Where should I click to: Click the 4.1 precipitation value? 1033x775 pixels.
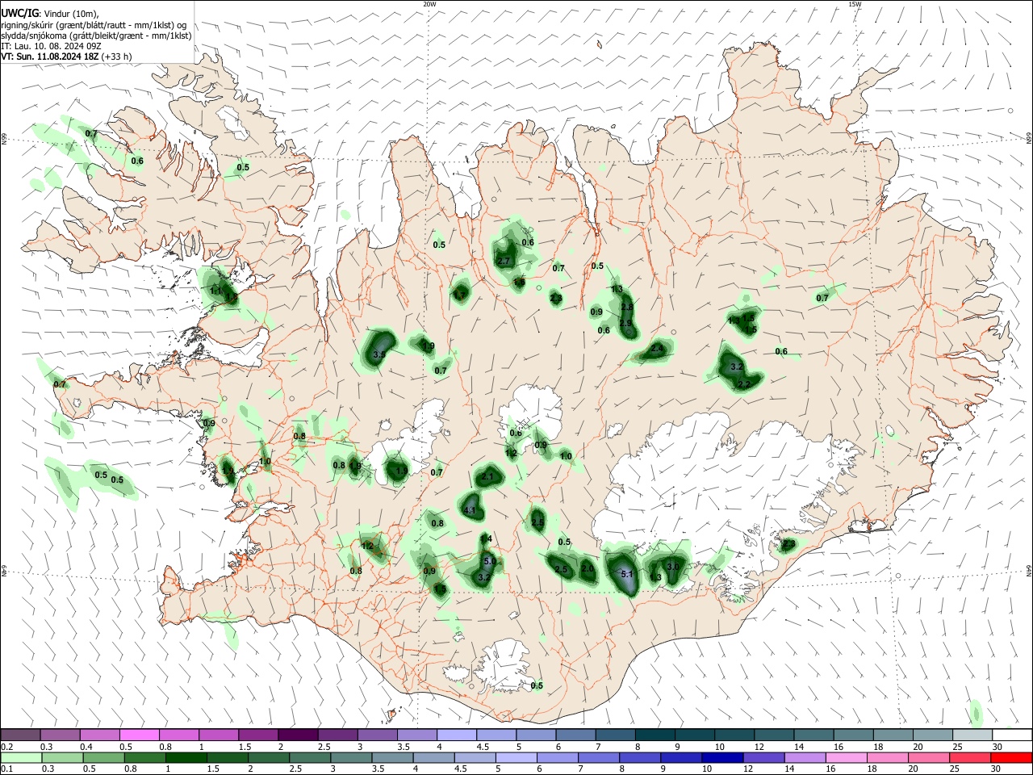470,510
